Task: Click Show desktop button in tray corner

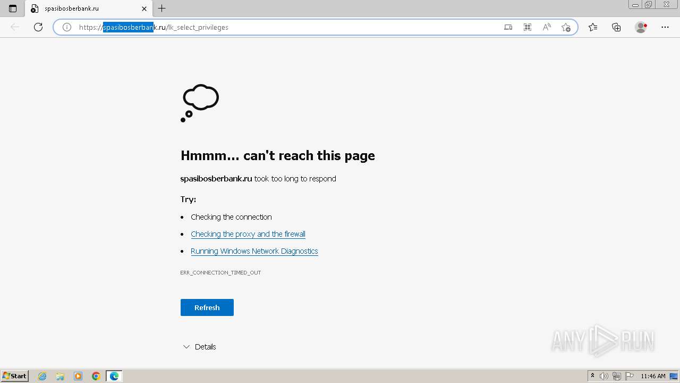Action: click(x=674, y=376)
